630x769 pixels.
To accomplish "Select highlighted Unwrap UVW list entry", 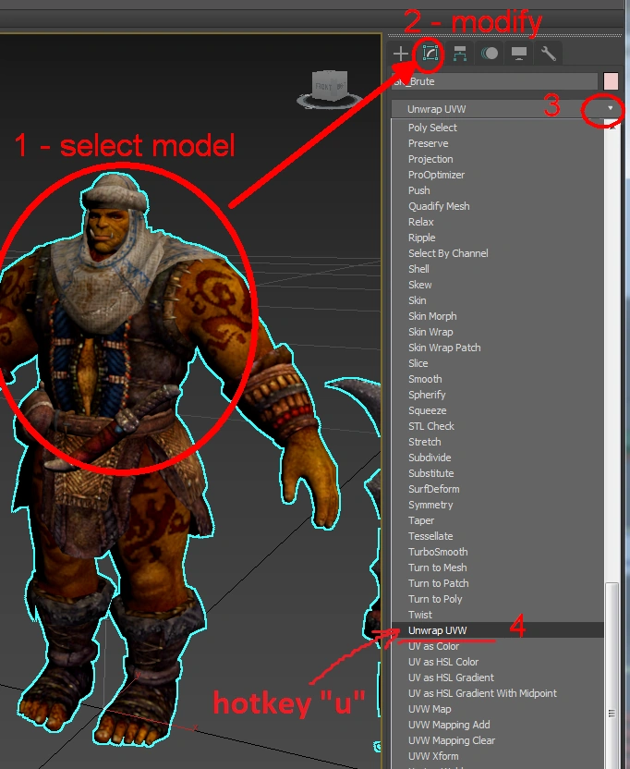I will pyautogui.click(x=498, y=629).
